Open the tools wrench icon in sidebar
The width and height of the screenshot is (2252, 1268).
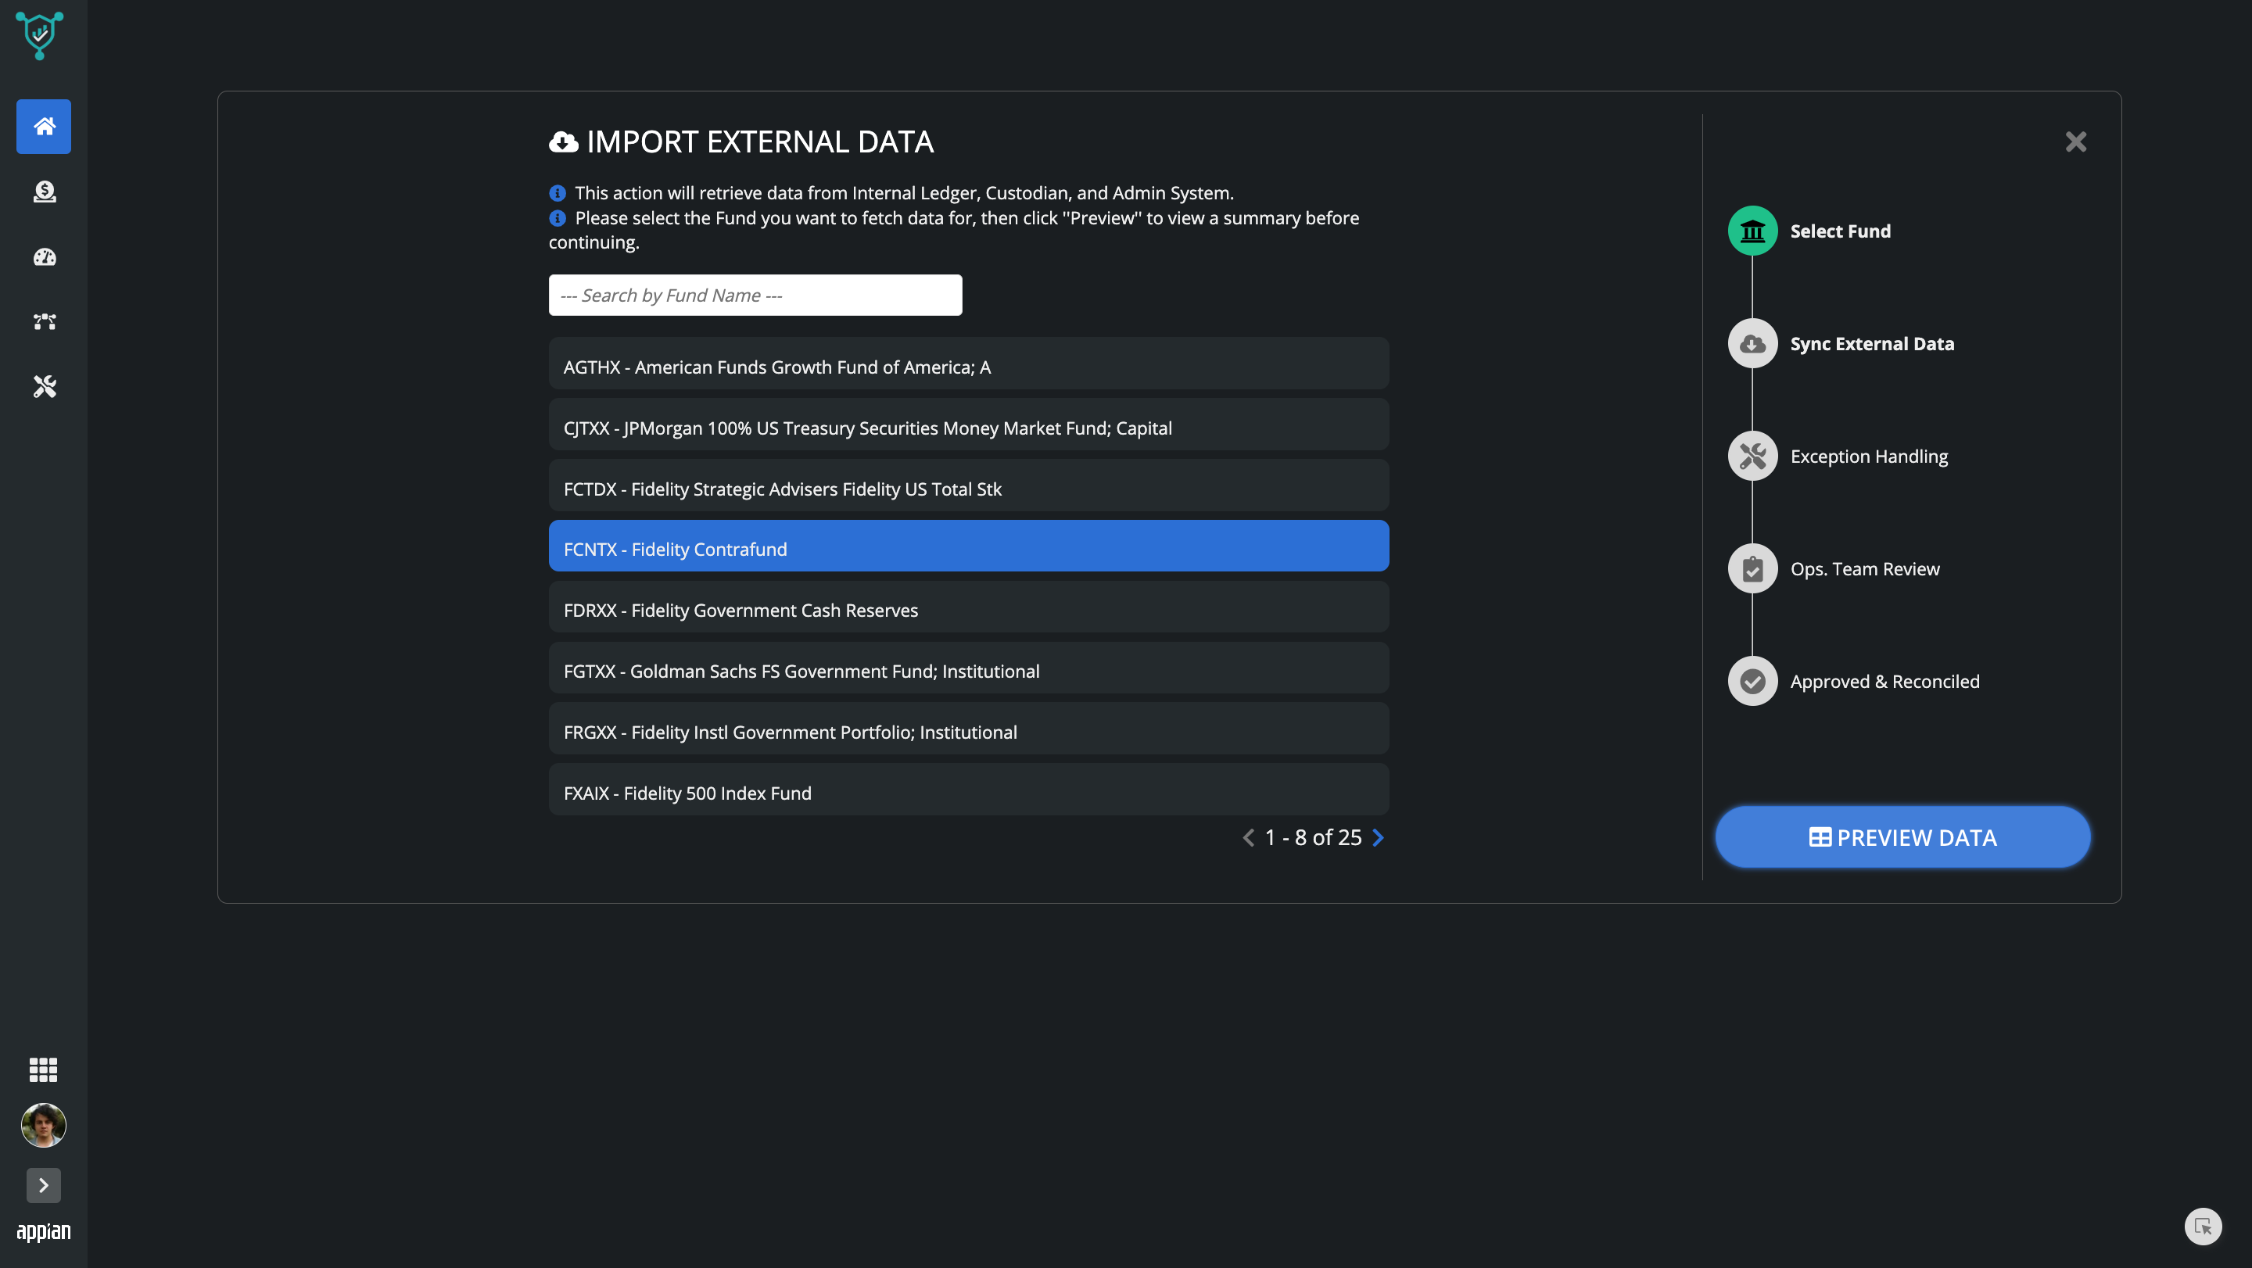(x=45, y=386)
